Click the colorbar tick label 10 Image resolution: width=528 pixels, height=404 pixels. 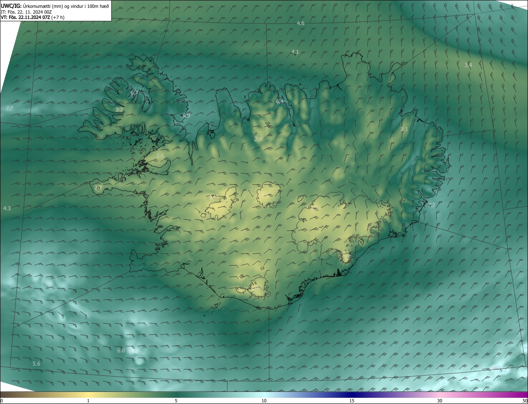click(264, 401)
